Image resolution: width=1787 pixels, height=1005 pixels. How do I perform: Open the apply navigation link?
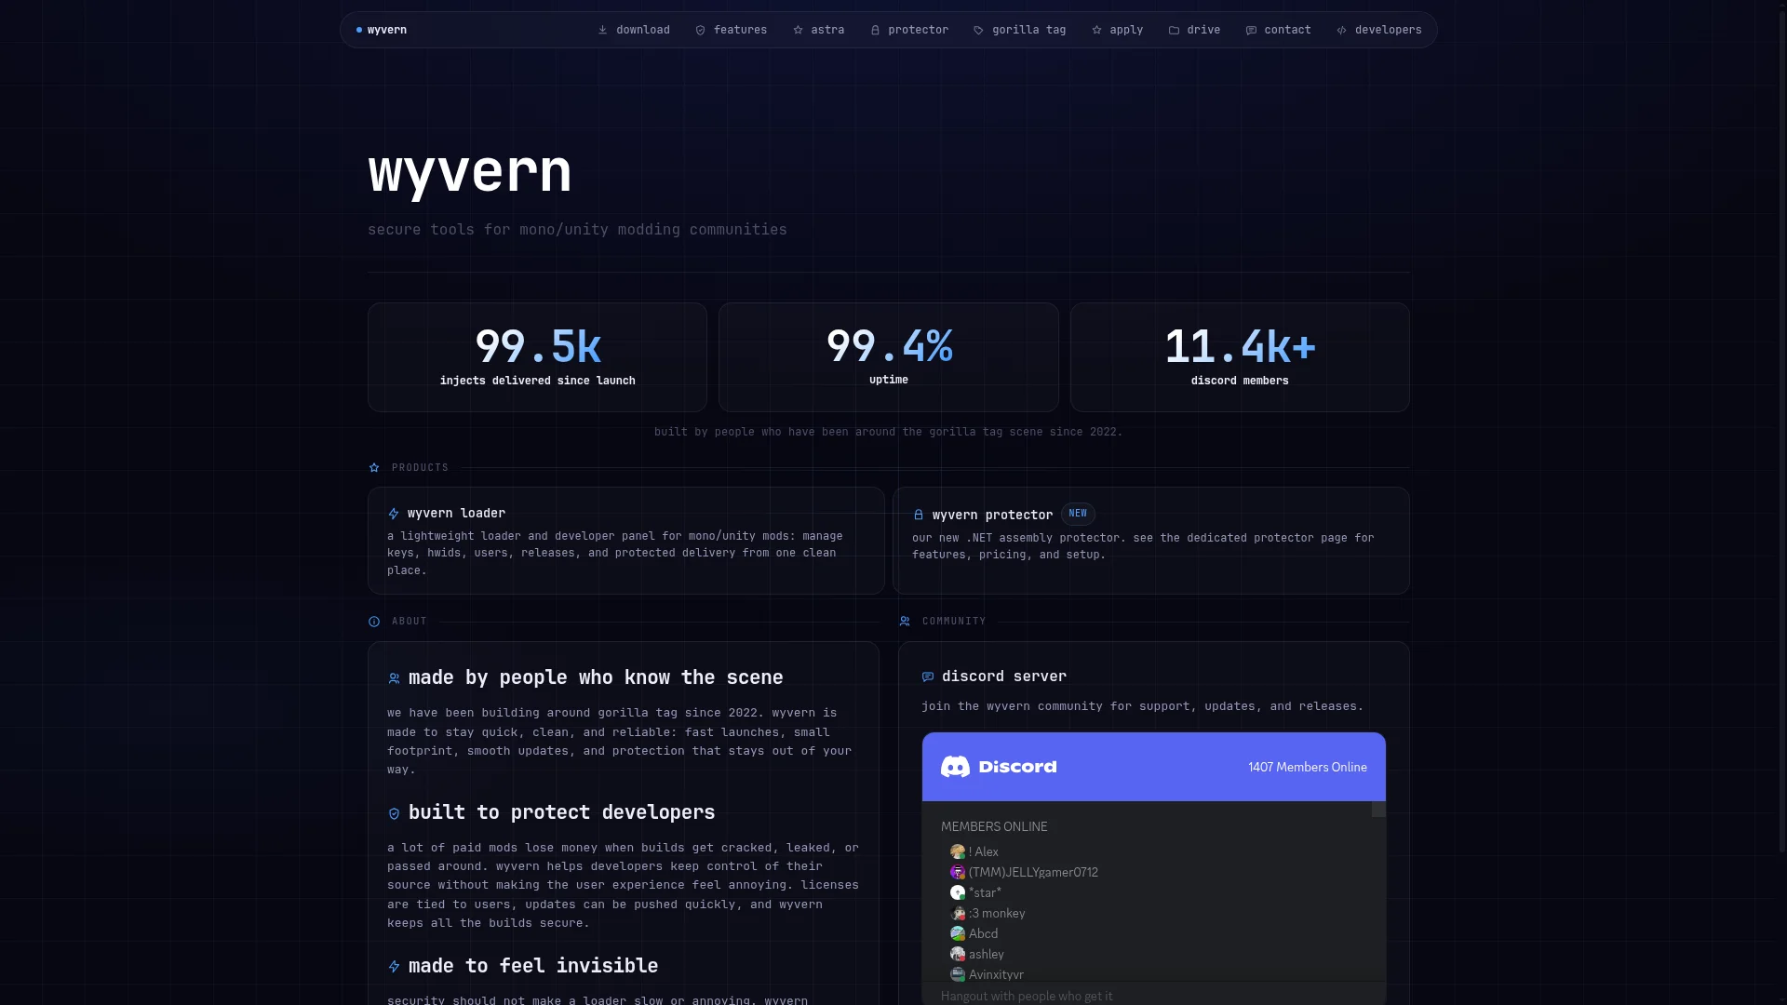coord(1118,30)
